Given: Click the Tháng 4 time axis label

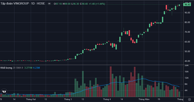Looking at the screenshot, I should pyautogui.click(x=107, y=99).
